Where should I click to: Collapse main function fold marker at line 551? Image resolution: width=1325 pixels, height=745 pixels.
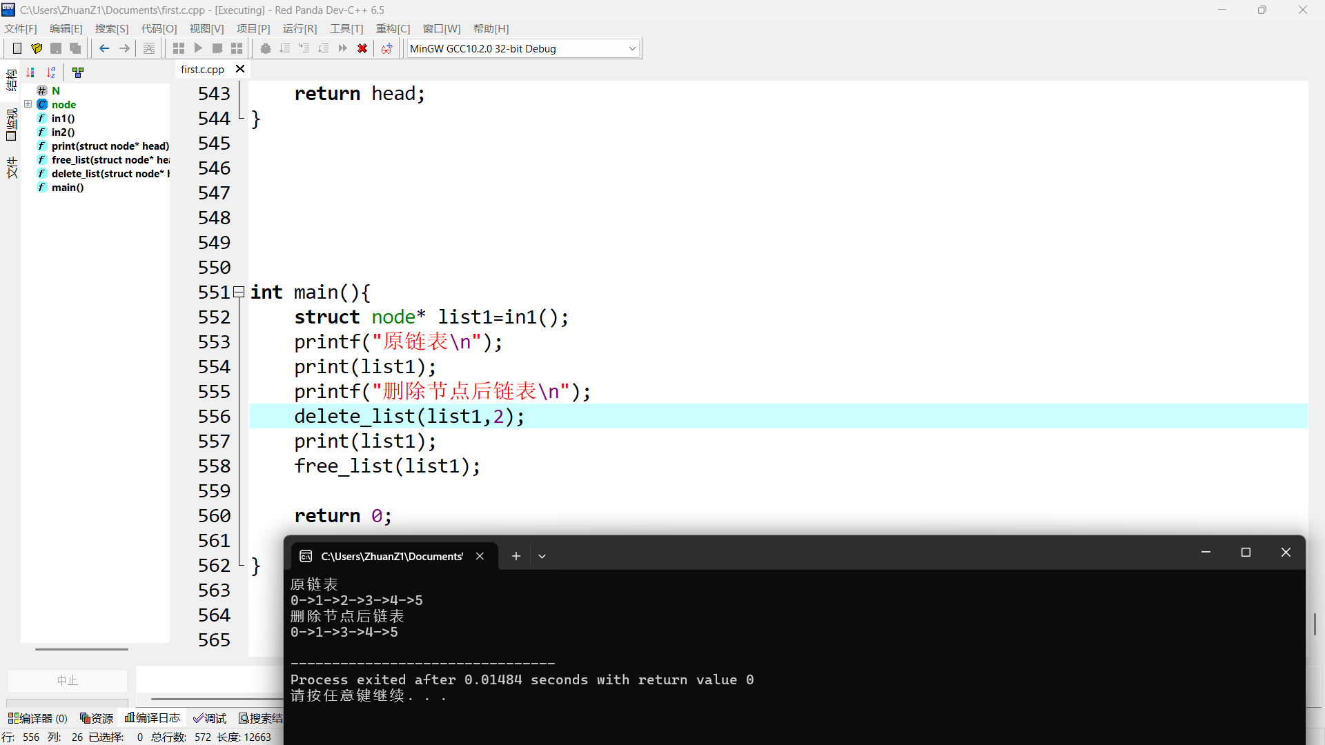click(239, 292)
